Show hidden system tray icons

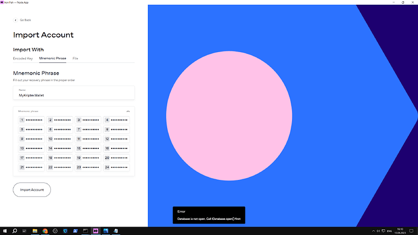374,231
